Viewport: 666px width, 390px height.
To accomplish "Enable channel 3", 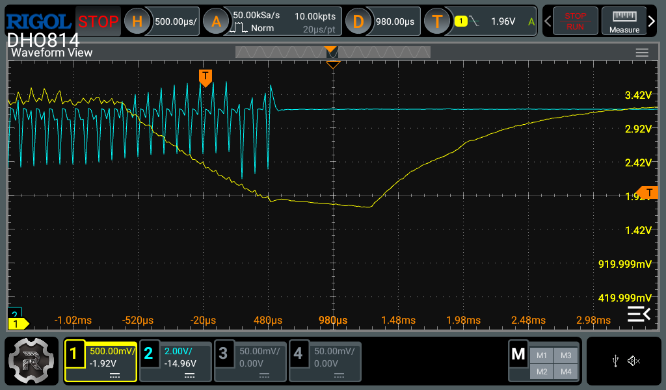I will [x=250, y=361].
